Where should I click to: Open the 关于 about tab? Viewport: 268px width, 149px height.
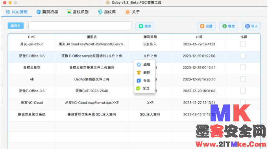click(x=133, y=12)
